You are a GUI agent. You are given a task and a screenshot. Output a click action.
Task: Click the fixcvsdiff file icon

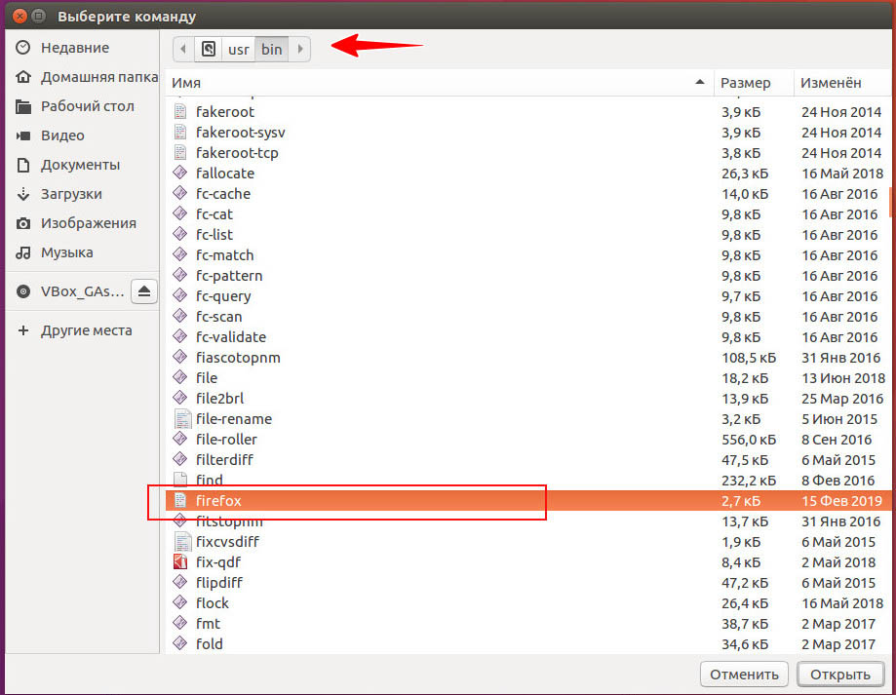(x=182, y=541)
